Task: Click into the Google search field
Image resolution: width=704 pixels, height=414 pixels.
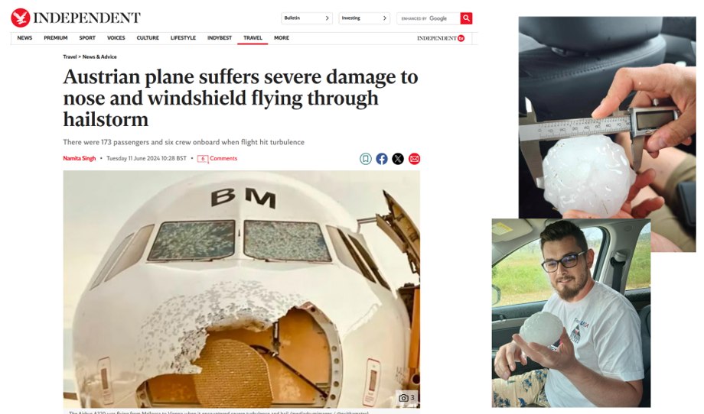Action: (x=429, y=18)
